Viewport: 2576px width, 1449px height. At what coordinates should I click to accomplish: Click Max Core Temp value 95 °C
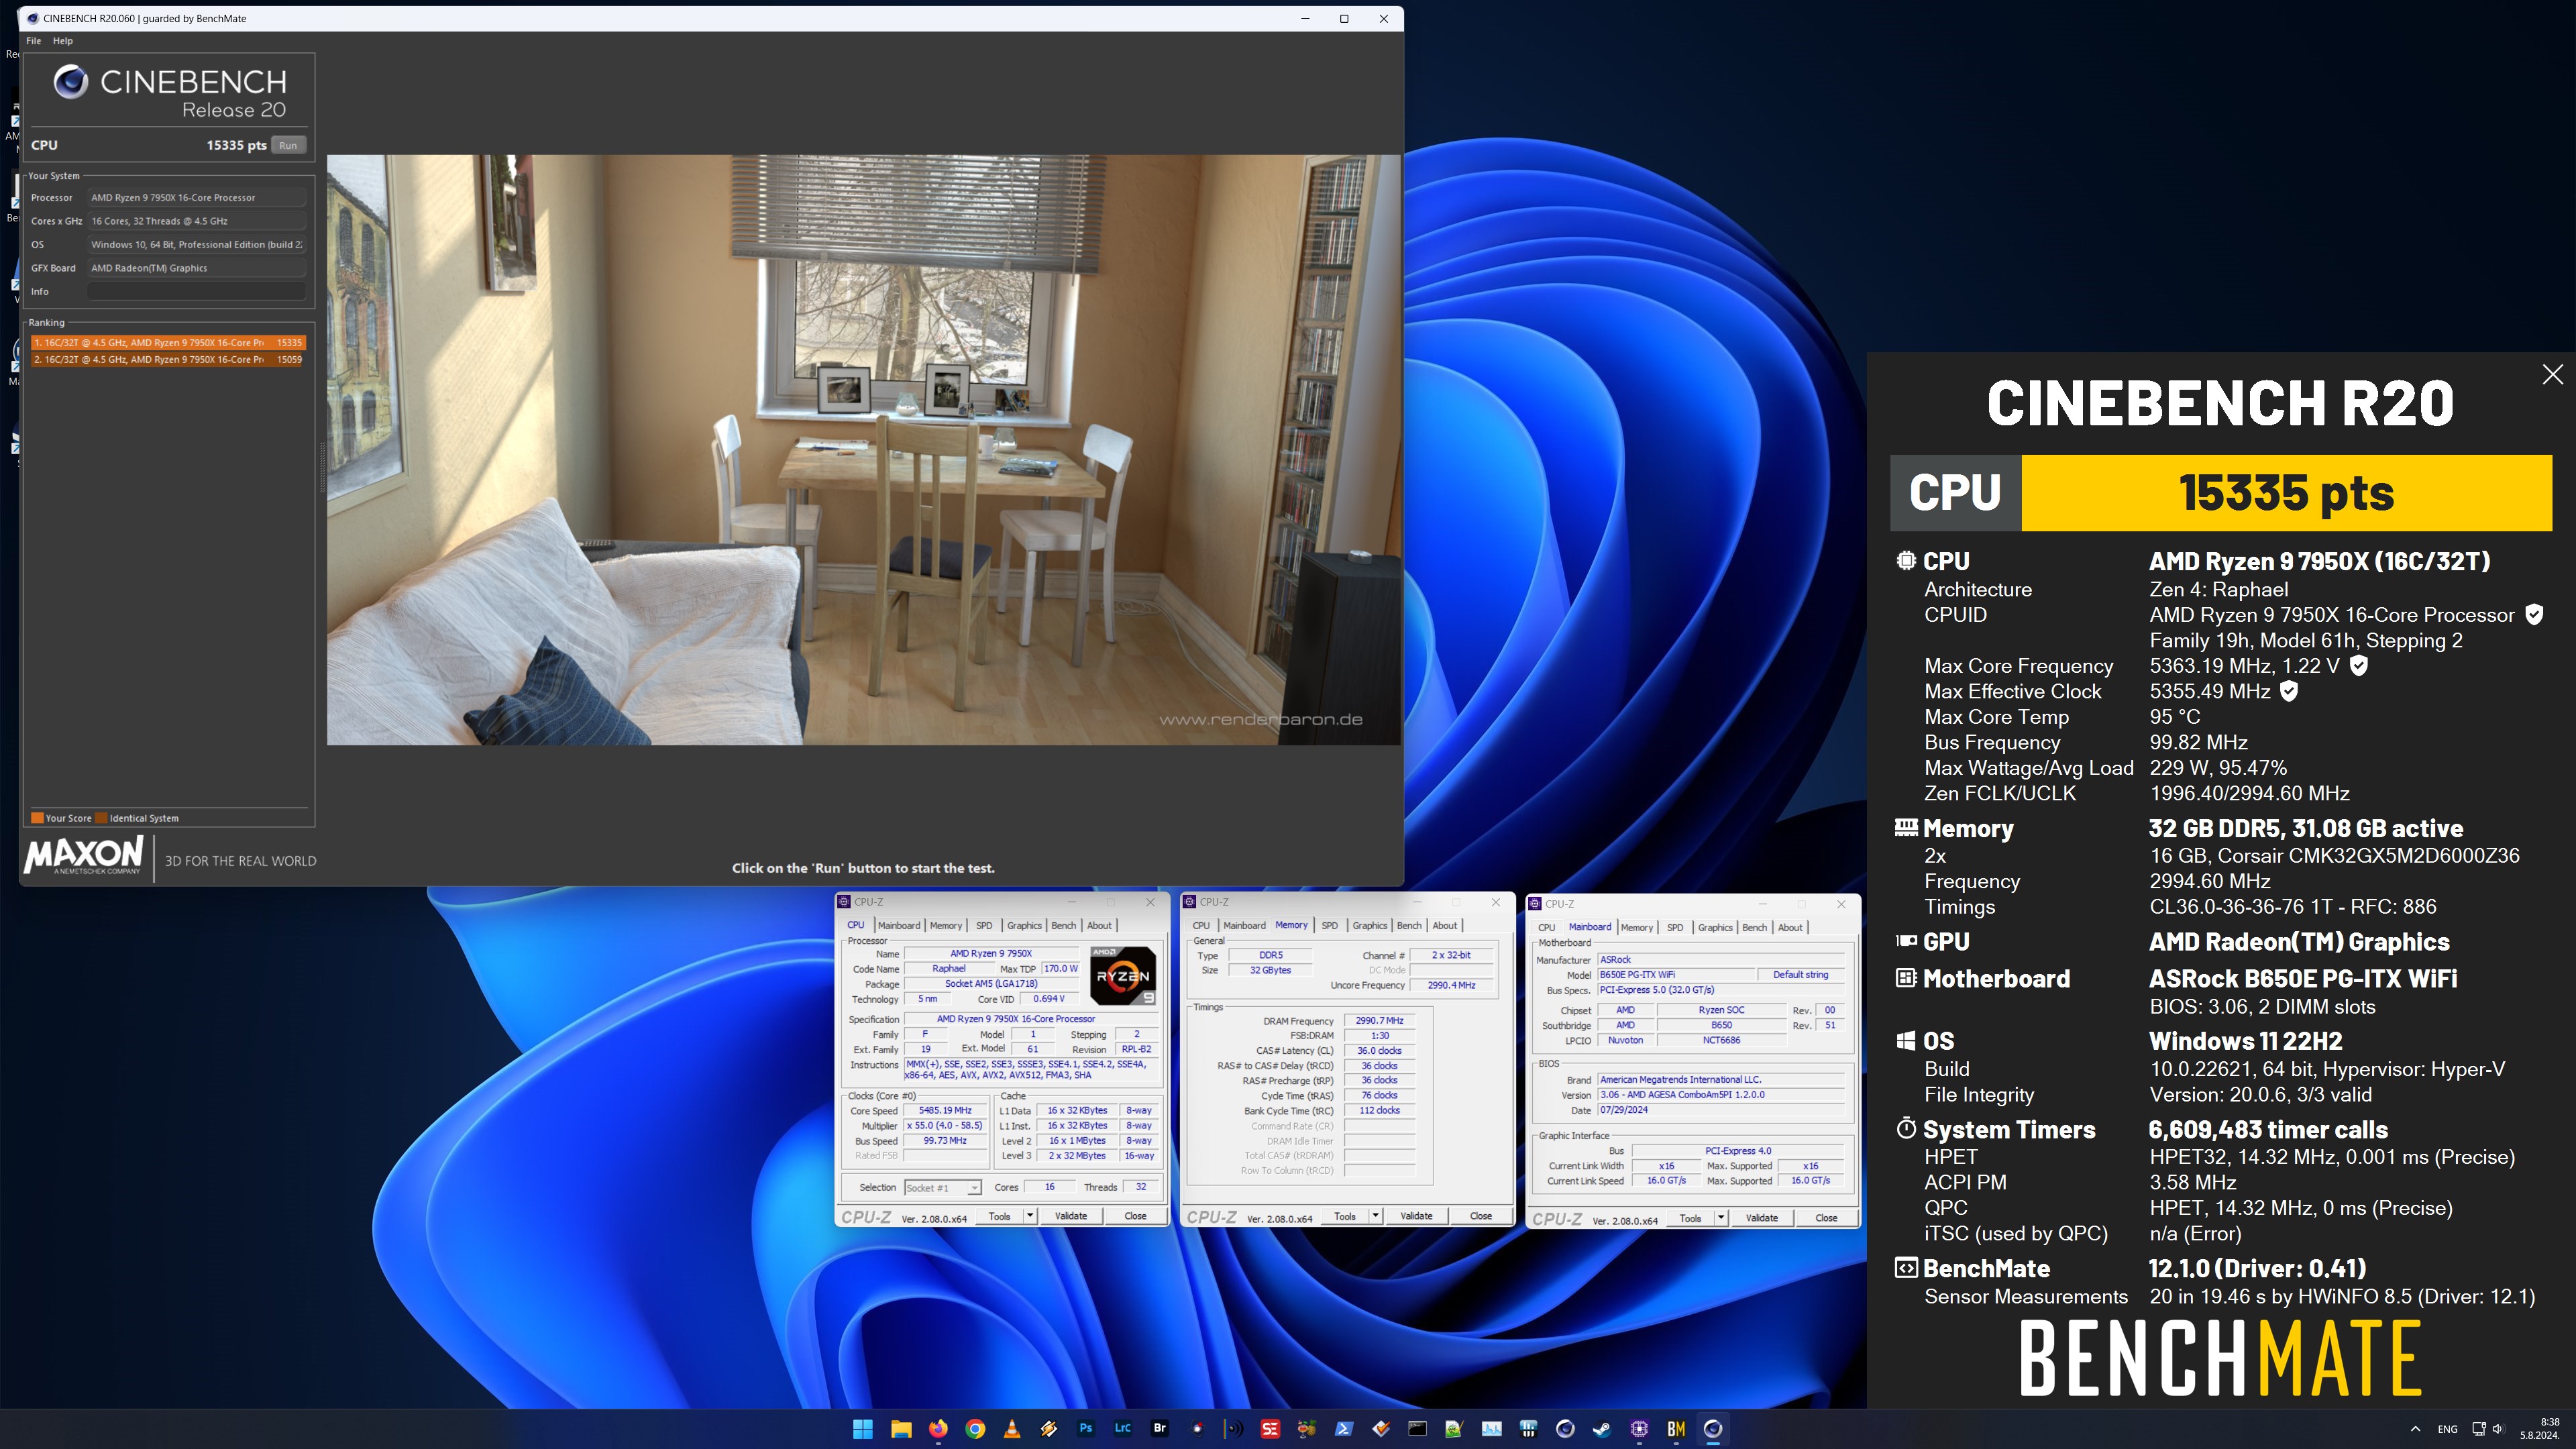(x=2174, y=717)
